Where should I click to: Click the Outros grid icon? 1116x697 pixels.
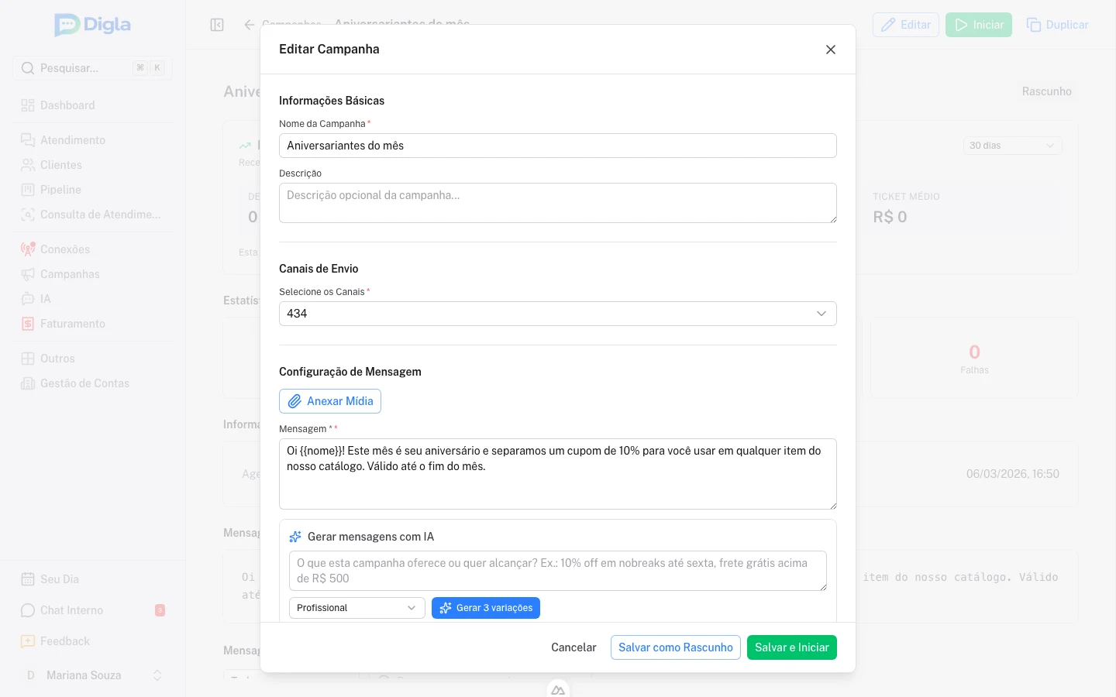point(28,359)
